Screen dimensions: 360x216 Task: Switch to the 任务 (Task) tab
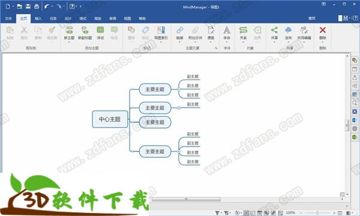pos(53,19)
